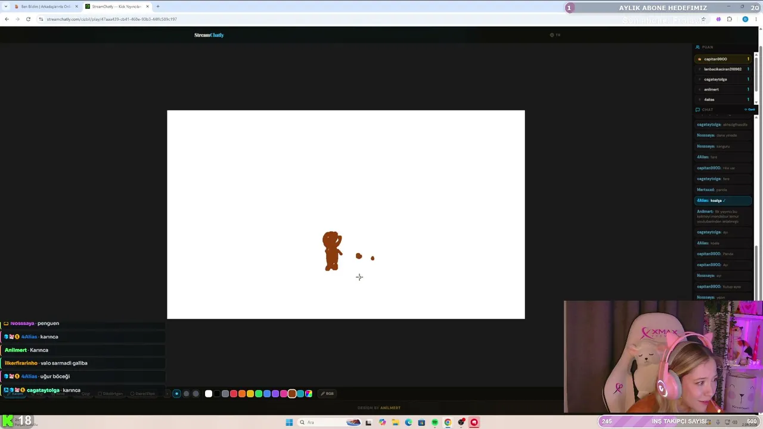The width and height of the screenshot is (763, 429).
Task: Click 4alias in the Puan leaderboard
Action: (x=724, y=100)
